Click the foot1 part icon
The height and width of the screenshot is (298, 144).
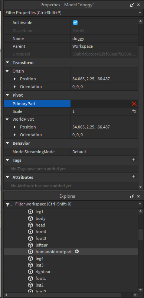tap(30, 278)
